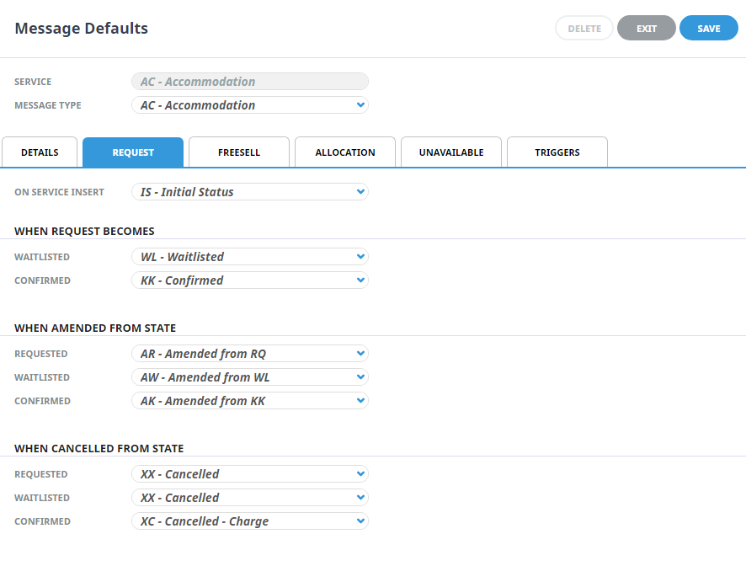Open the Triggers tab
This screenshot has height=582, width=746.
tap(557, 152)
